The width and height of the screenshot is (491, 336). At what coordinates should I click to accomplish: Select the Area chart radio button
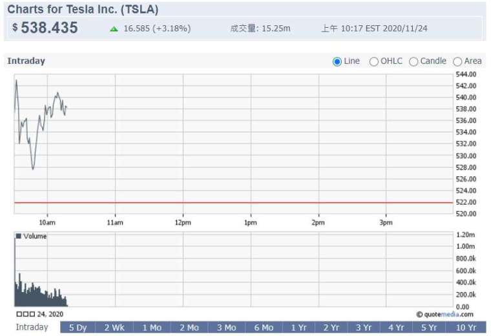tap(457, 61)
